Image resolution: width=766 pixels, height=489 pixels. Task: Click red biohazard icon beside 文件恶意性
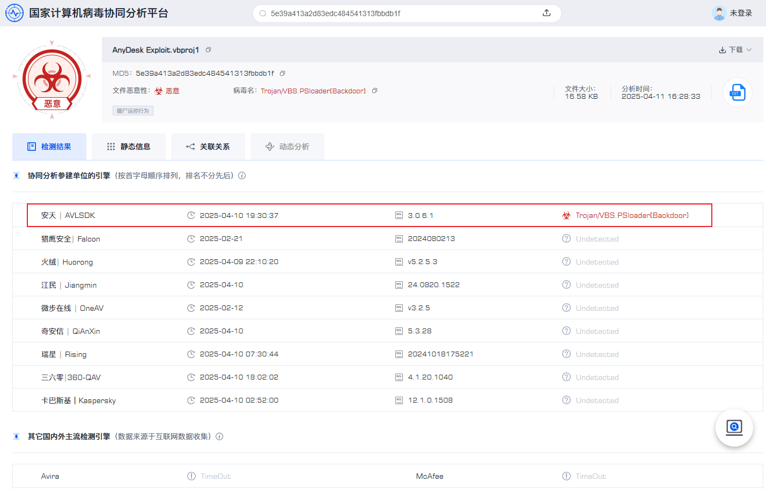click(x=159, y=91)
